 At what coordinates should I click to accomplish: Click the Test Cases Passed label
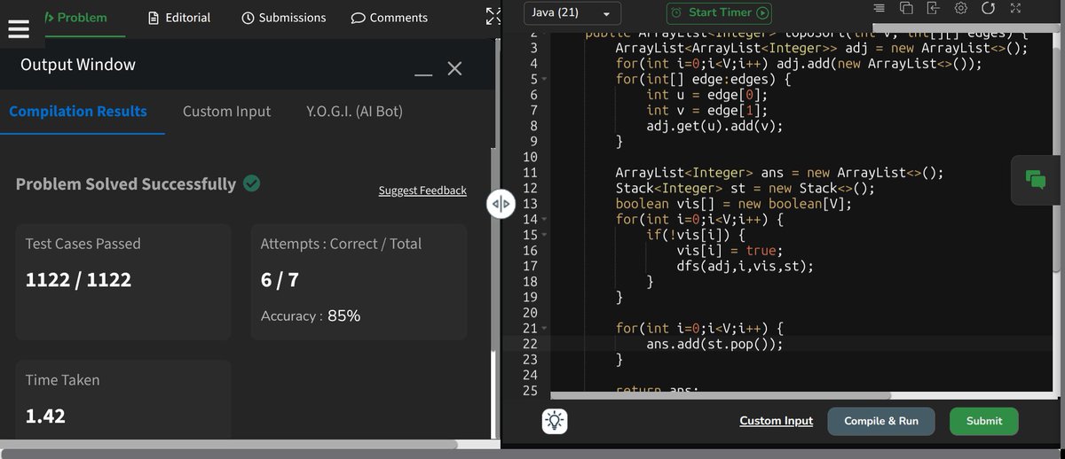click(x=83, y=244)
